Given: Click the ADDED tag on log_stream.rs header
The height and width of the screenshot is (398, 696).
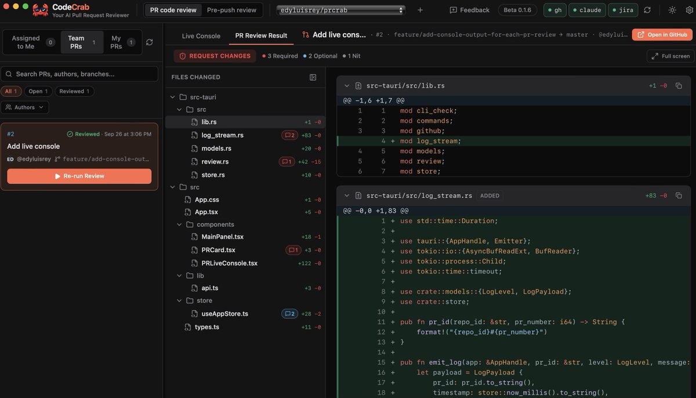Looking at the screenshot, I should coord(490,196).
